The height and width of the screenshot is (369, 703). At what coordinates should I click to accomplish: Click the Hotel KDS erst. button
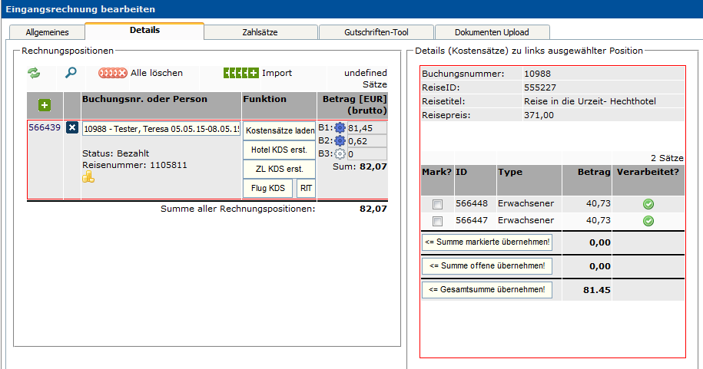(x=279, y=150)
